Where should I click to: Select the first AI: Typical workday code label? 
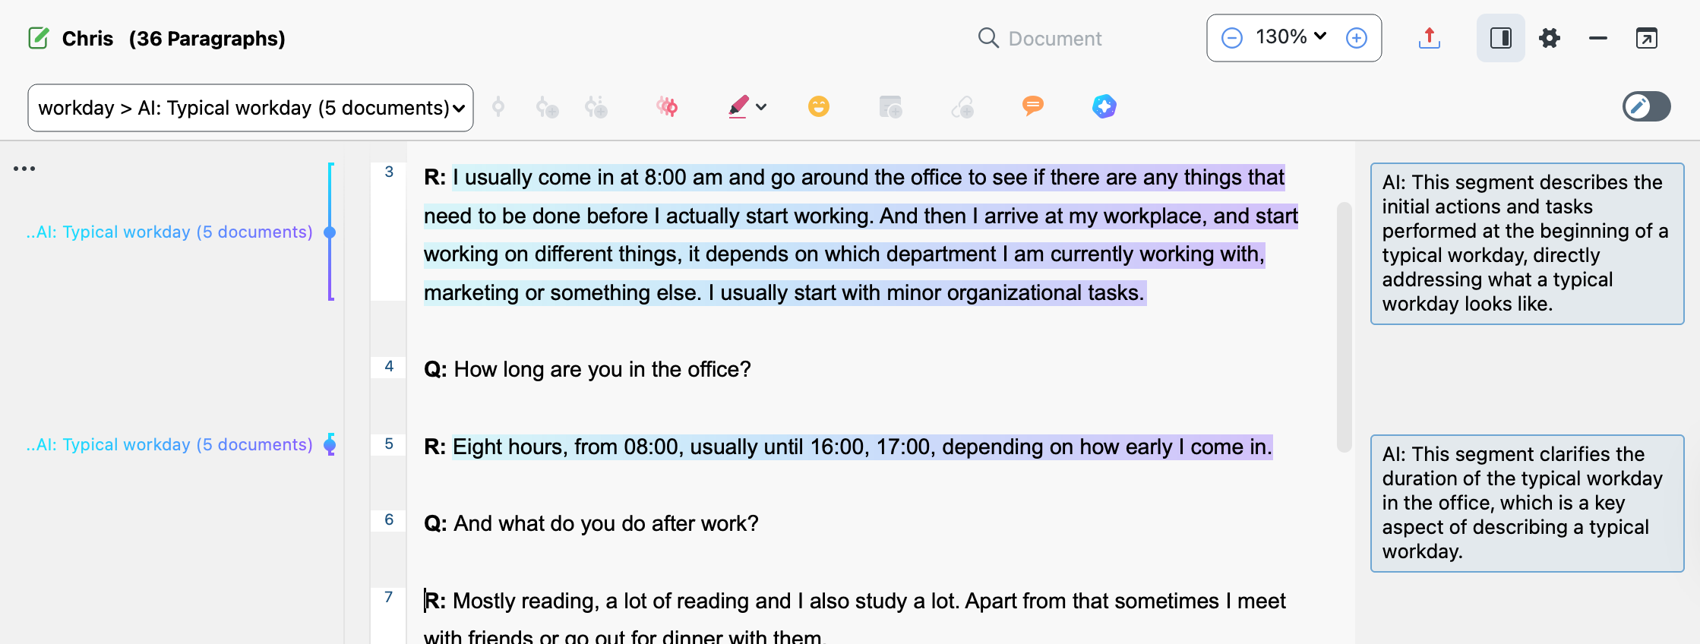point(169,232)
